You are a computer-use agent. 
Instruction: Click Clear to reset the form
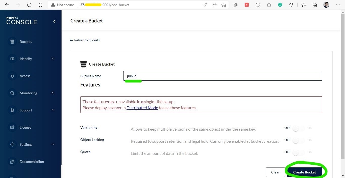(x=275, y=172)
